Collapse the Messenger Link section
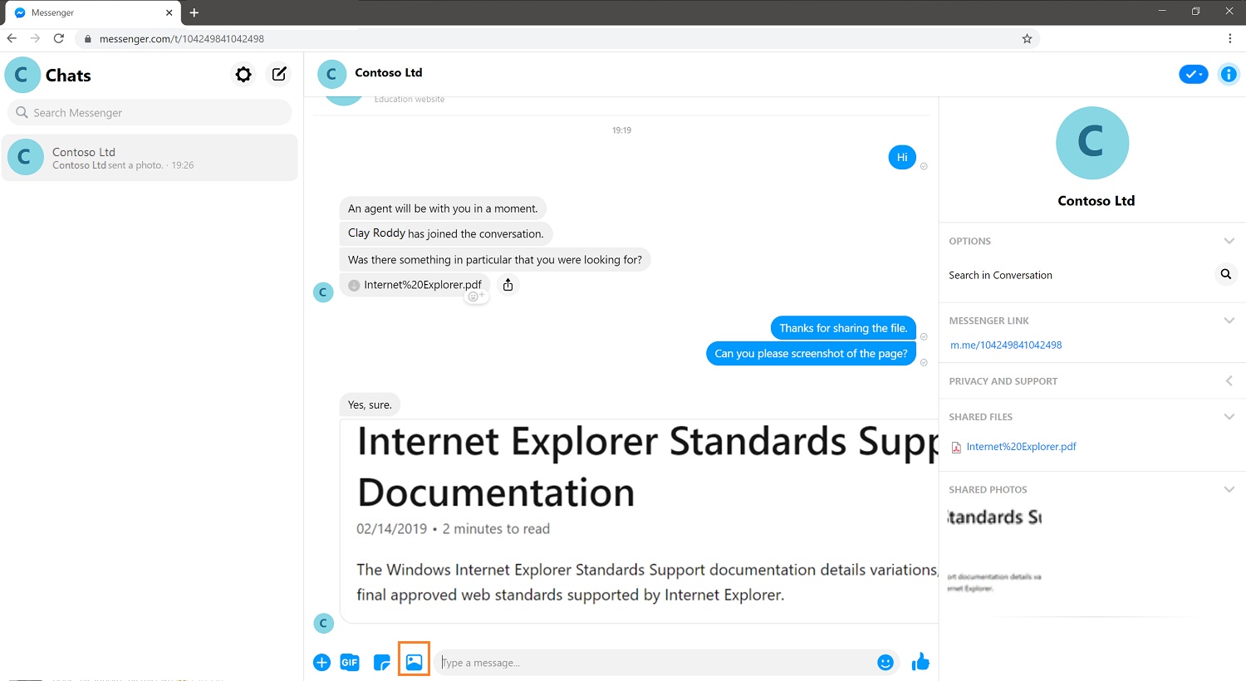 point(1229,320)
